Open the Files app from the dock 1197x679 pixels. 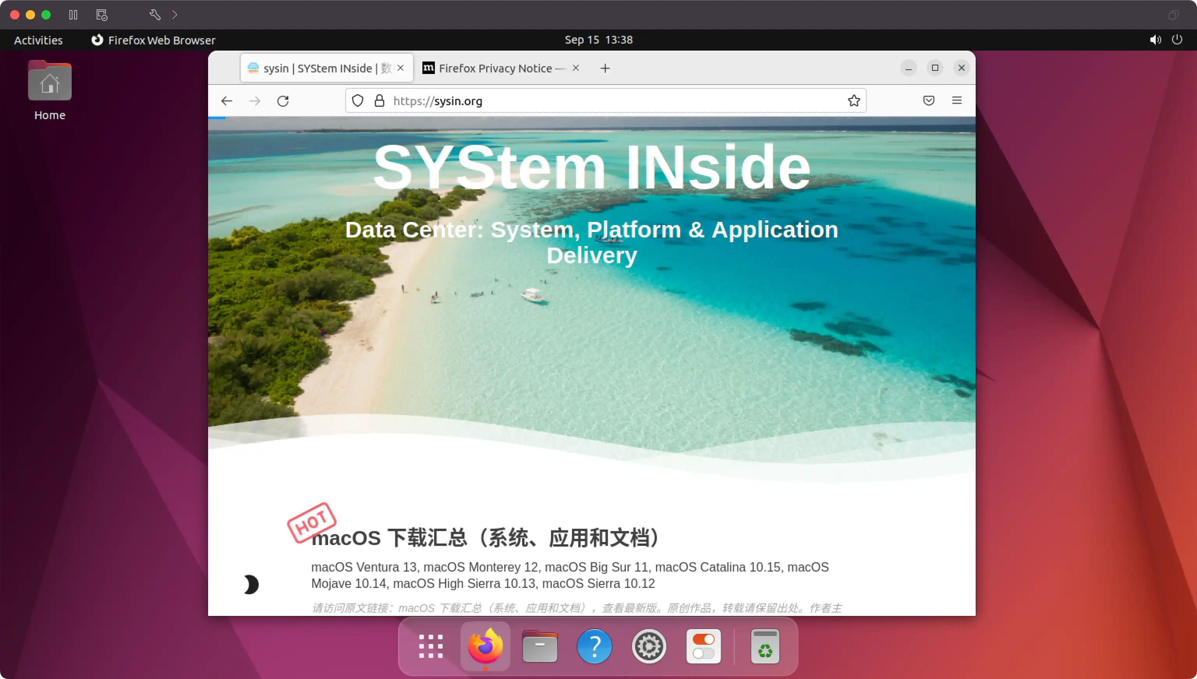[539, 646]
